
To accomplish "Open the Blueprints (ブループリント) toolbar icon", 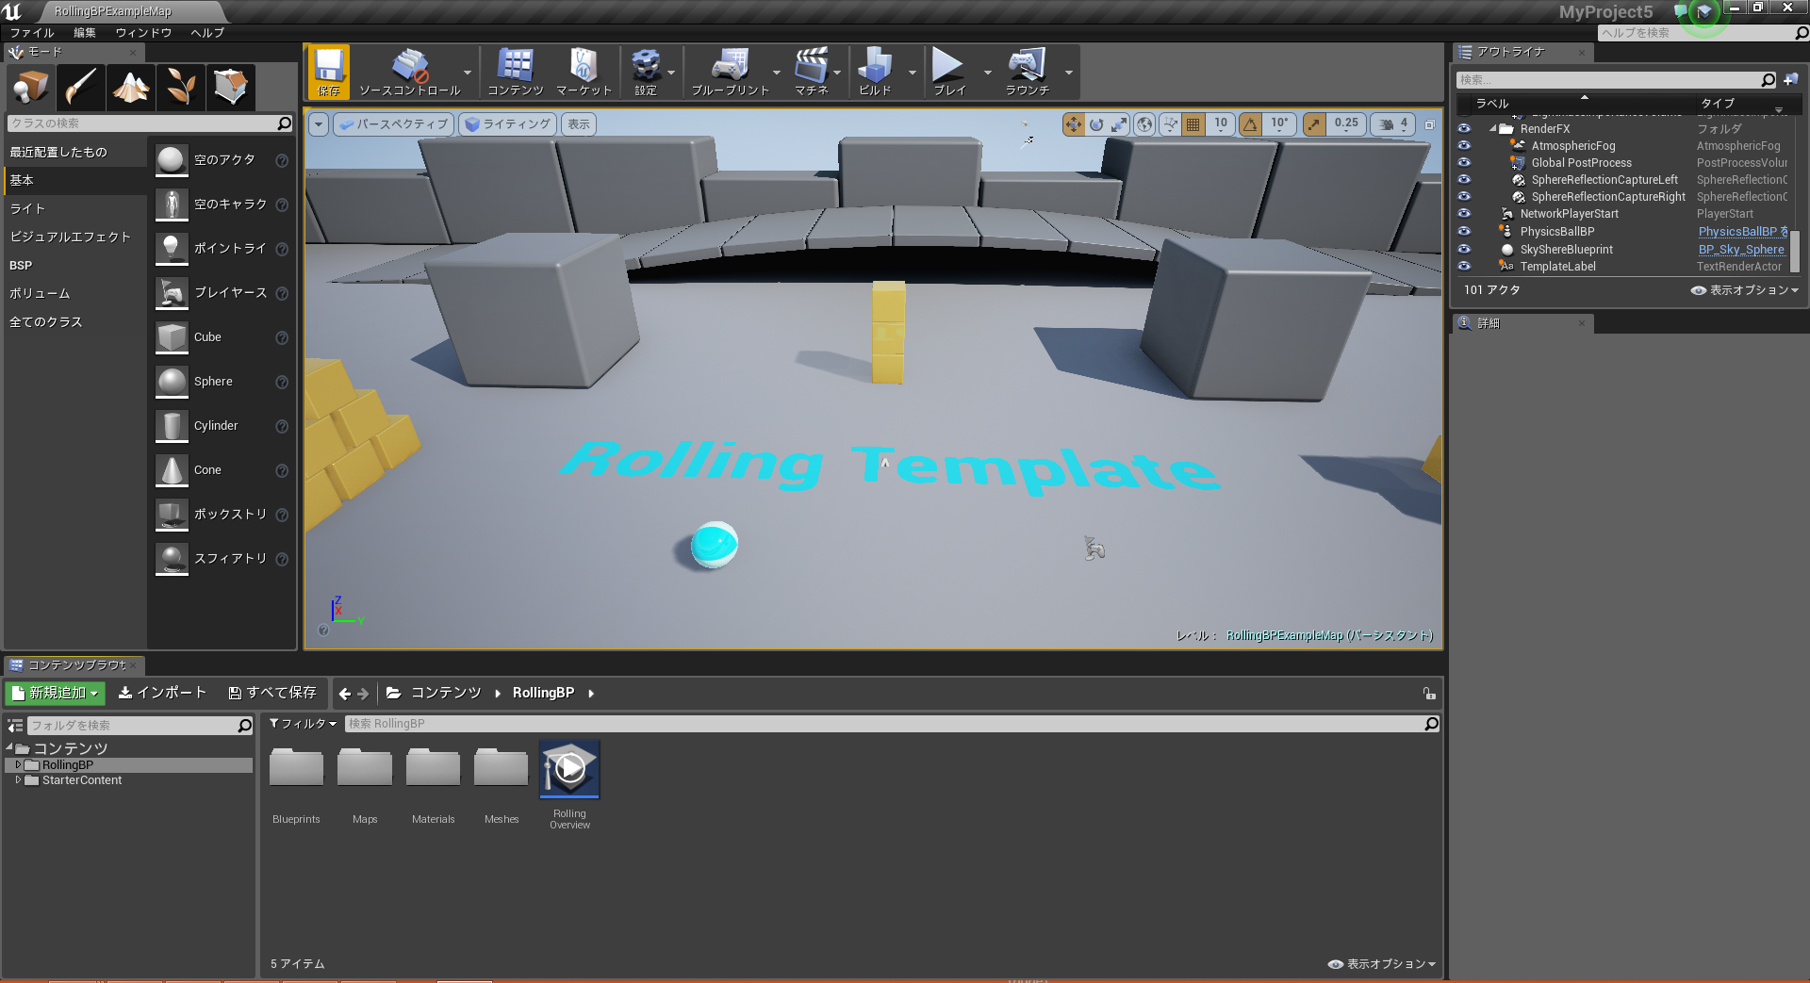I will (x=730, y=71).
